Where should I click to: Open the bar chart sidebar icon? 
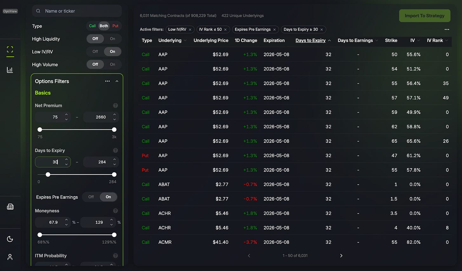pyautogui.click(x=10, y=69)
